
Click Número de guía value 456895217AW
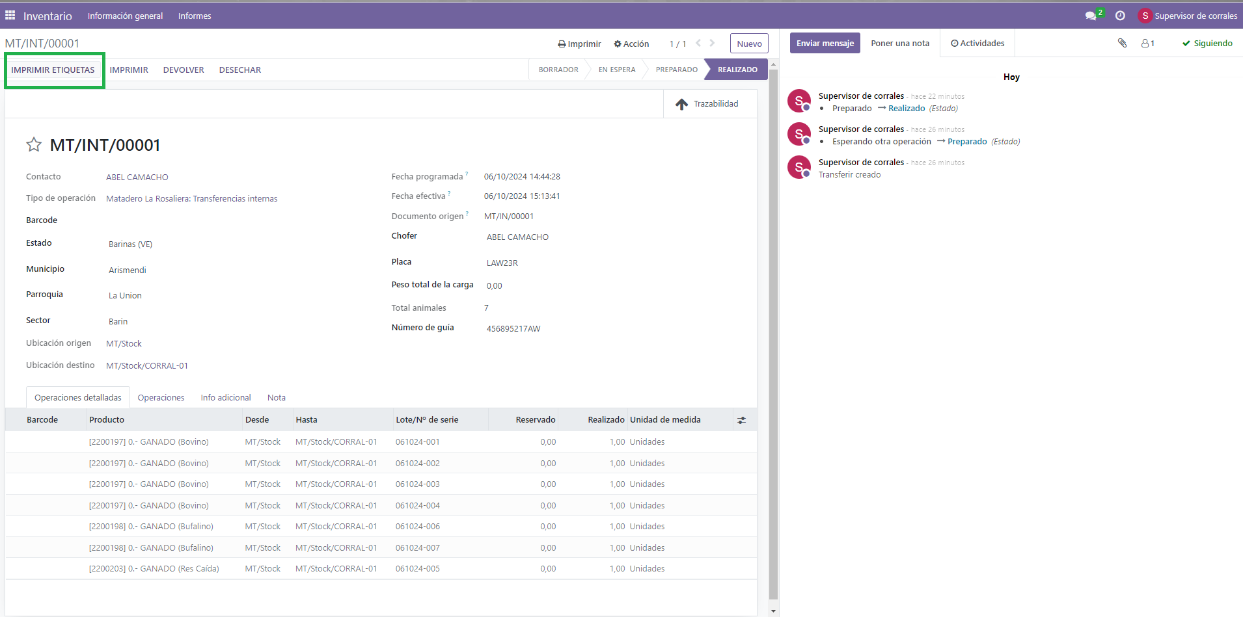point(513,329)
